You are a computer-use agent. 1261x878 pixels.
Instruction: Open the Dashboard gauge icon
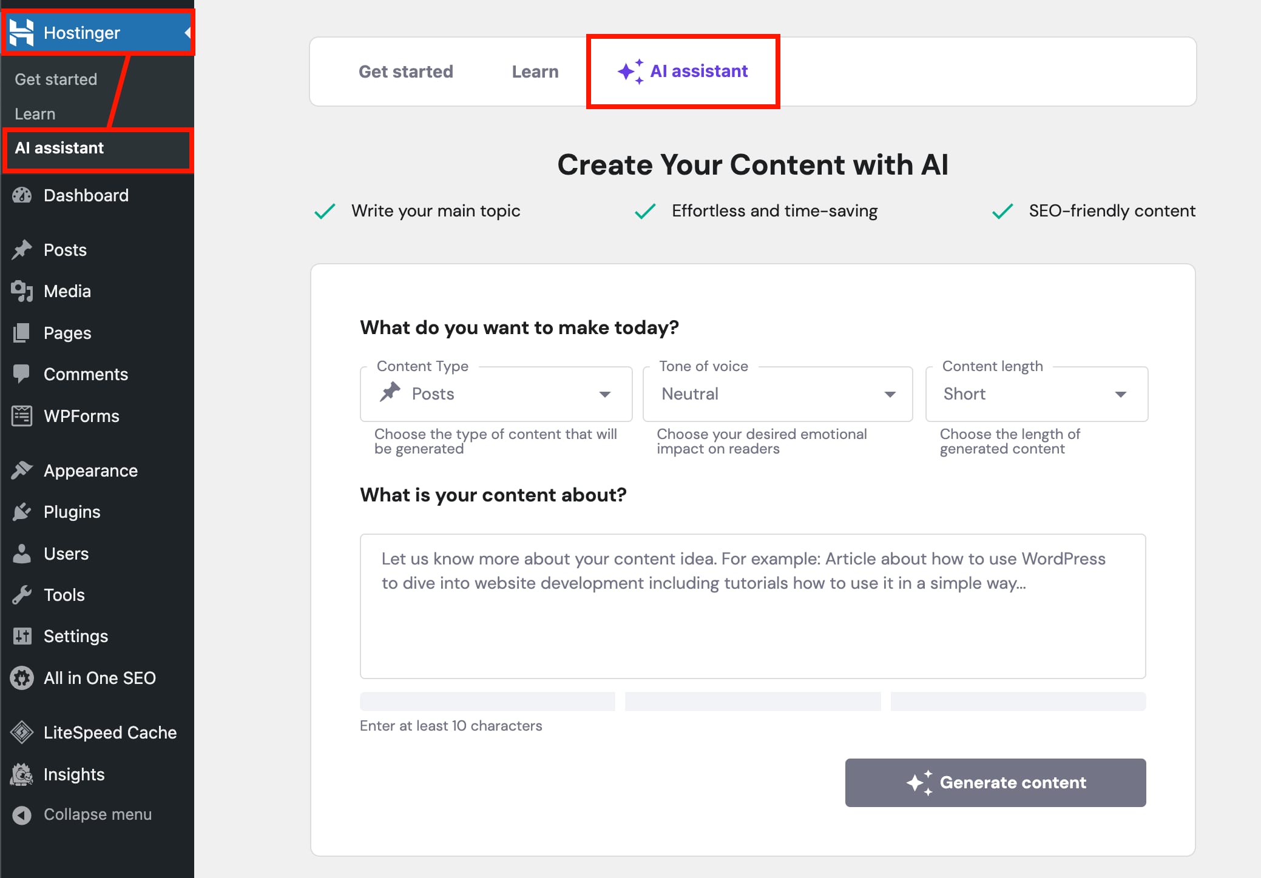click(x=22, y=195)
